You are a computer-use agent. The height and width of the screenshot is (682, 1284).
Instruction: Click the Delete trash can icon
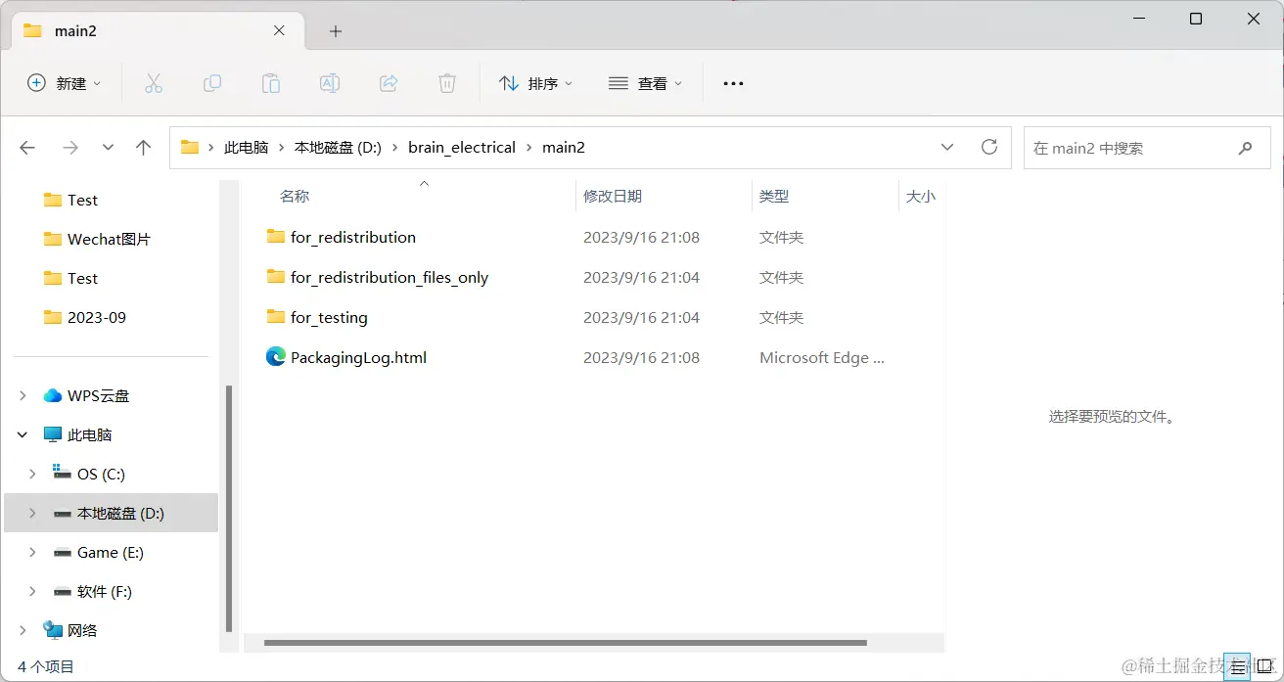tap(447, 83)
